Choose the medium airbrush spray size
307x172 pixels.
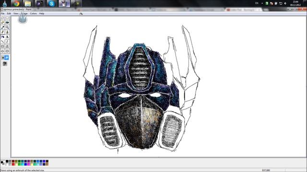pyautogui.click(x=7, y=57)
